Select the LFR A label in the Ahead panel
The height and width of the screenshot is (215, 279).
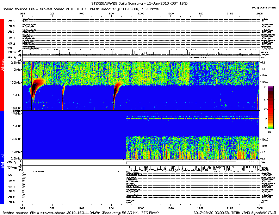click(11, 21)
